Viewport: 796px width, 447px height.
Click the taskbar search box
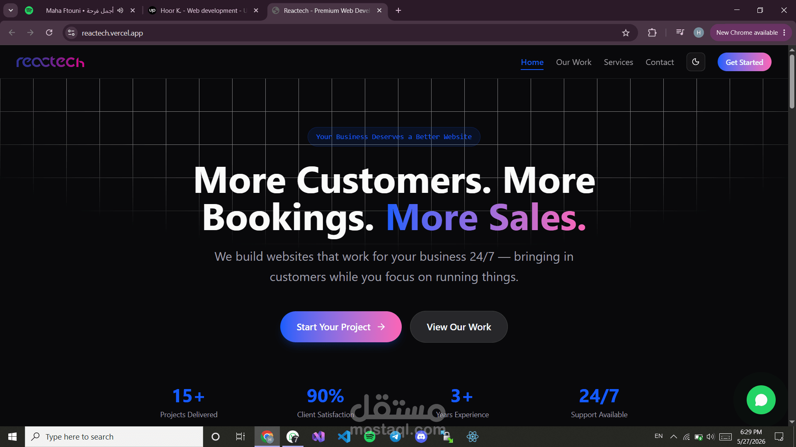pos(114,437)
